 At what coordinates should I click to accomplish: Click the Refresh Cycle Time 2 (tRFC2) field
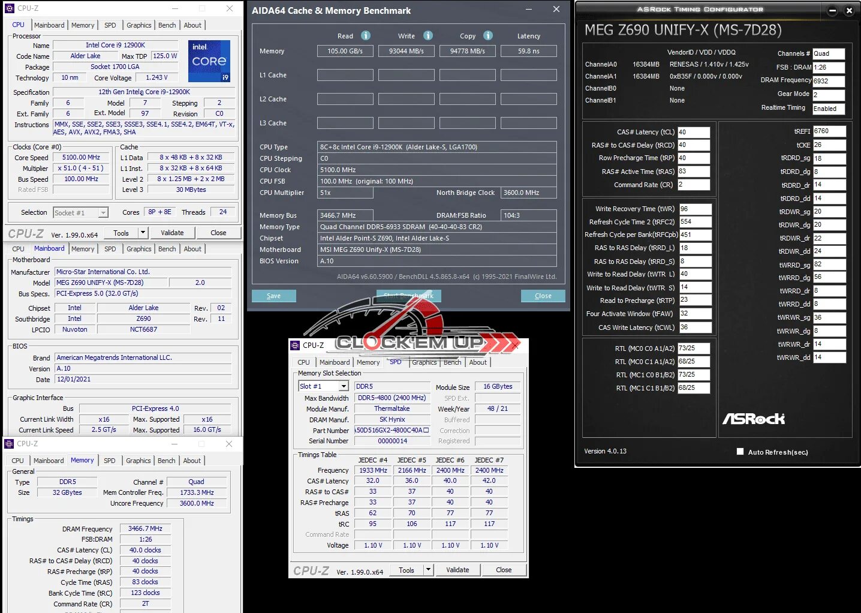click(x=695, y=222)
